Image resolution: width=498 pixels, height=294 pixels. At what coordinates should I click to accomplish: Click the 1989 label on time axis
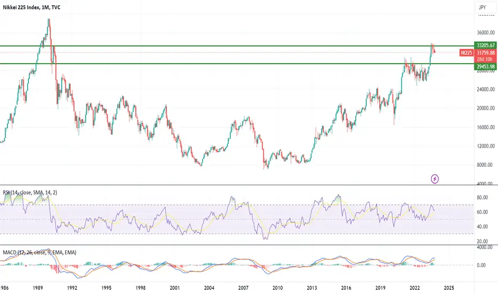click(38, 288)
